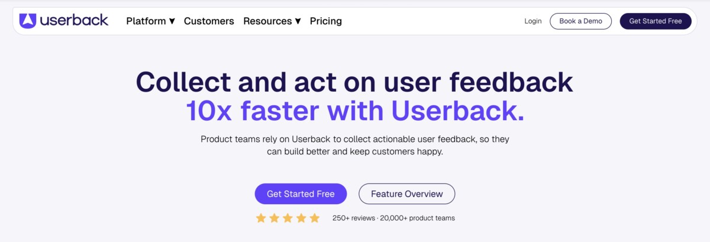Image resolution: width=710 pixels, height=242 pixels.
Task: Open the Customers page
Action: (x=209, y=21)
